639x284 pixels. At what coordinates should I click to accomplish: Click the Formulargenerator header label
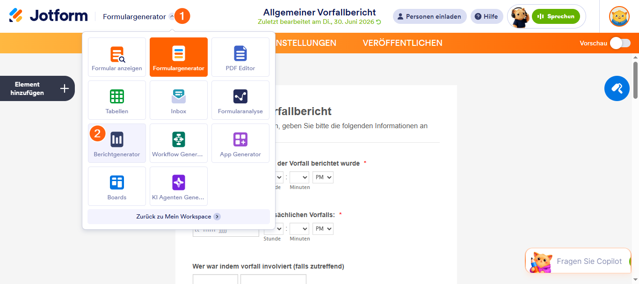(134, 17)
